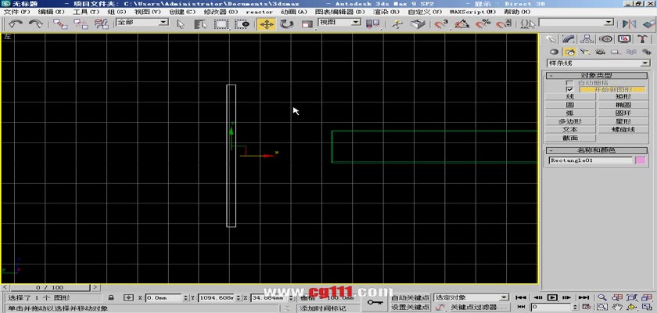Click the 矩形 shape button
The image size is (657, 313).
point(623,96)
